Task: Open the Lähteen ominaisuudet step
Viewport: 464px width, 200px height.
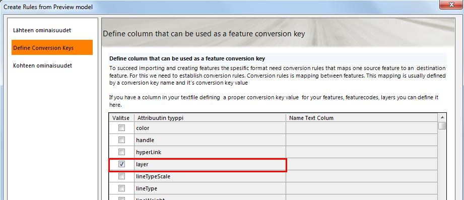Action: pyautogui.click(x=42, y=30)
